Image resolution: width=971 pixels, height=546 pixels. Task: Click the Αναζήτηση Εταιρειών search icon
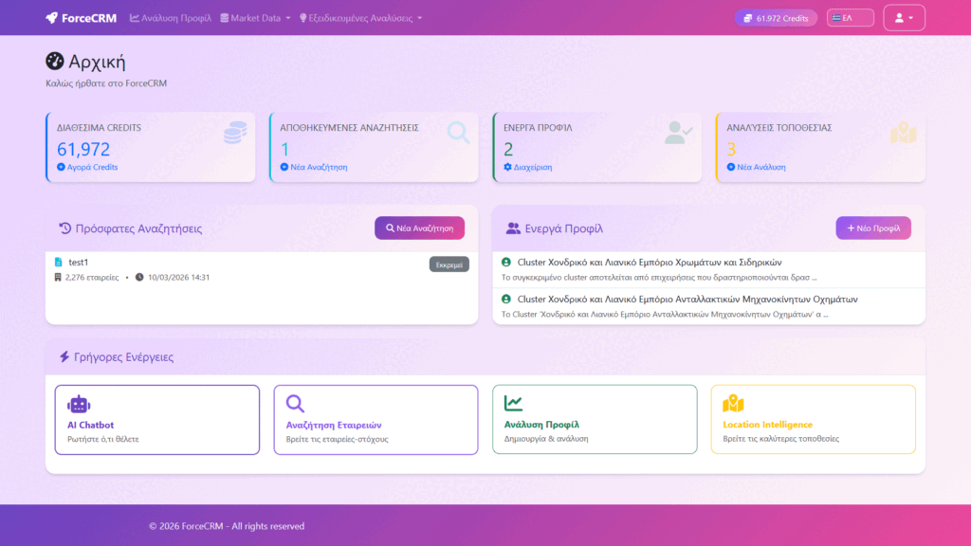tap(296, 404)
